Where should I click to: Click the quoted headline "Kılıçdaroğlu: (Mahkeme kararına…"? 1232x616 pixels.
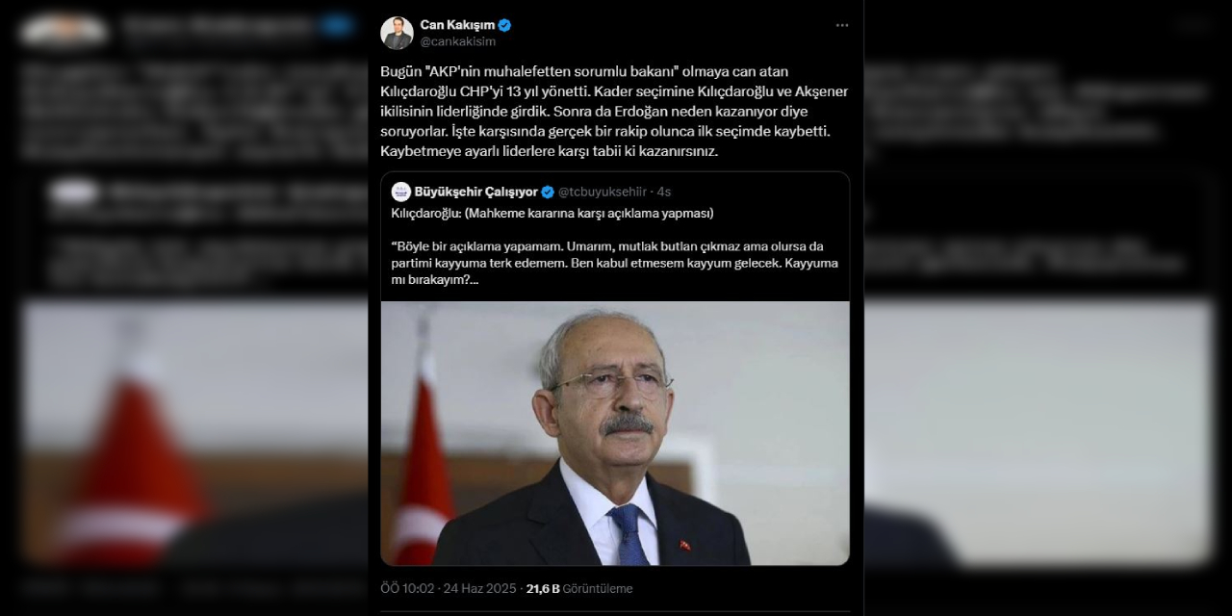552,213
